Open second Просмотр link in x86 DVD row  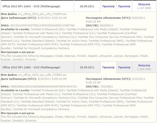(x=124, y=68)
